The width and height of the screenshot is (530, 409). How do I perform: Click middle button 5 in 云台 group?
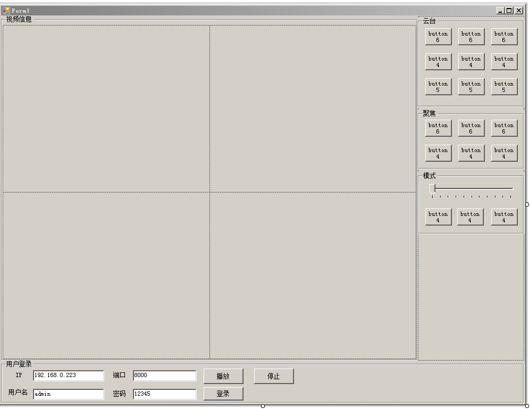click(471, 87)
